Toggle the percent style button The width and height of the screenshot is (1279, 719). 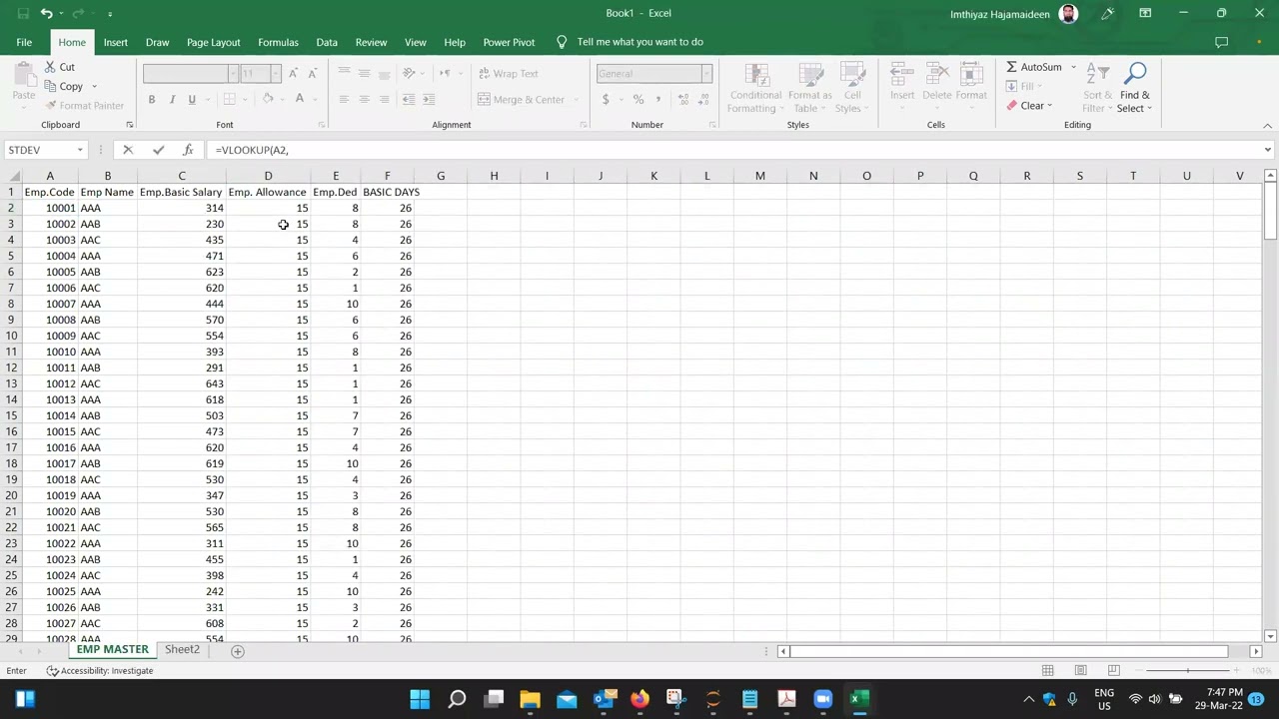pos(638,99)
